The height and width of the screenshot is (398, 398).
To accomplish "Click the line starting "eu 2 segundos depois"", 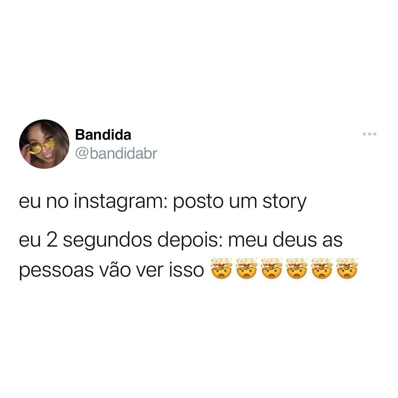I will click(x=181, y=240).
